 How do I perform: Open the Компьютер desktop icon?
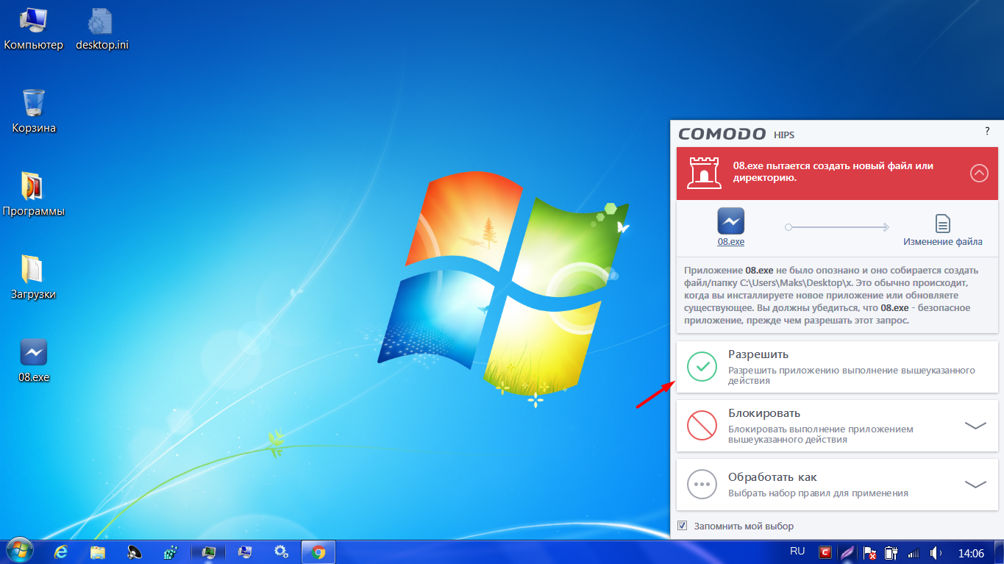[33, 29]
